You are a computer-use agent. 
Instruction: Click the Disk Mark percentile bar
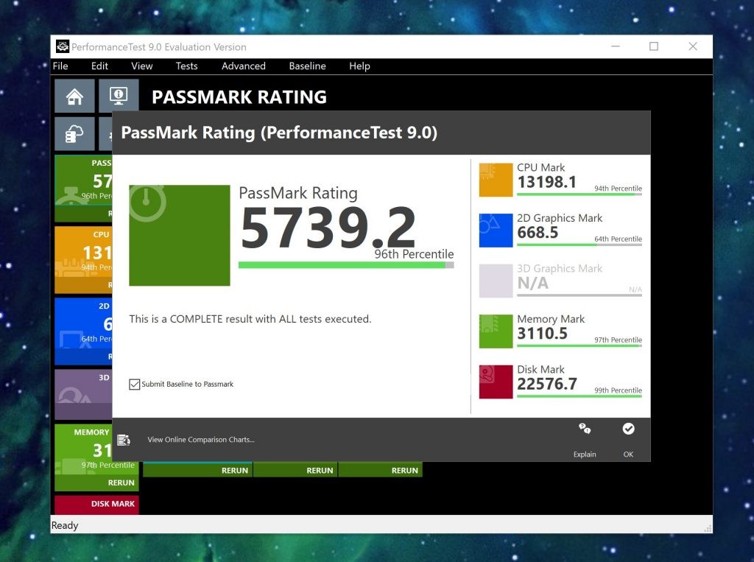tap(579, 396)
